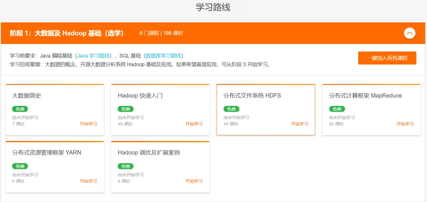Open the Java 学习路线 link
The image size is (427, 202).
click(x=89, y=56)
